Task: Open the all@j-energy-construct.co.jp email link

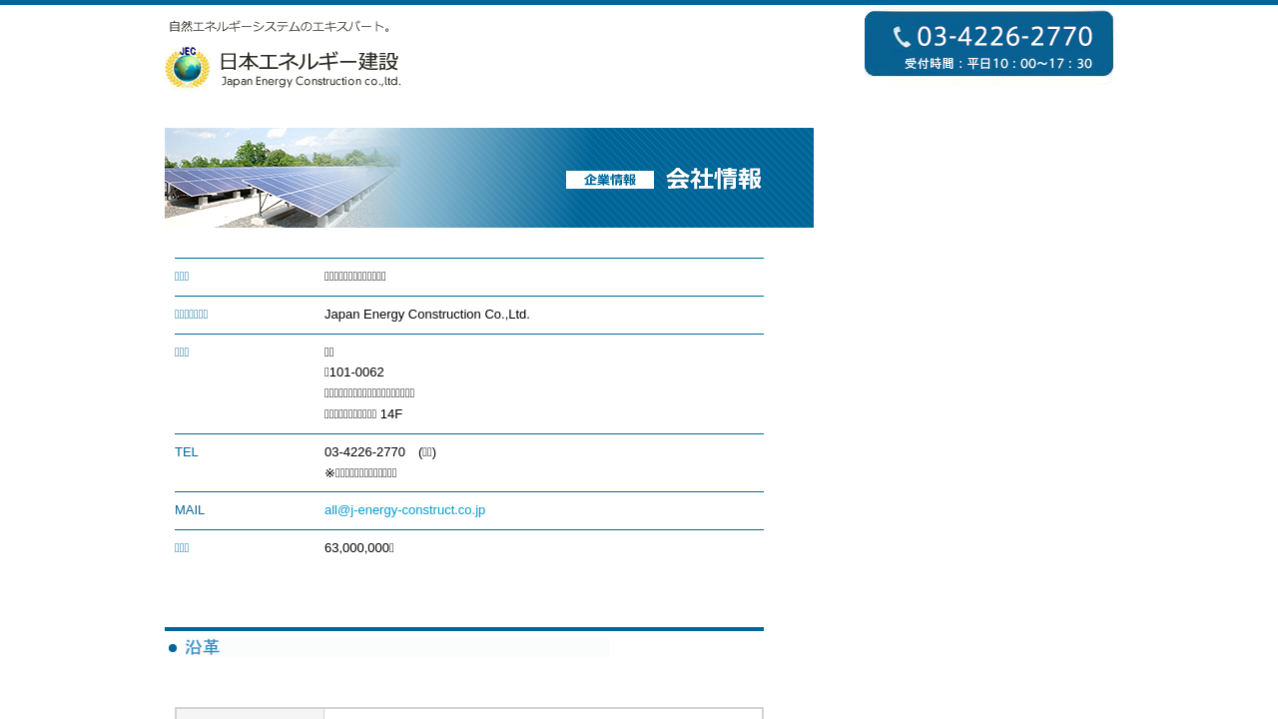Action: click(x=404, y=510)
